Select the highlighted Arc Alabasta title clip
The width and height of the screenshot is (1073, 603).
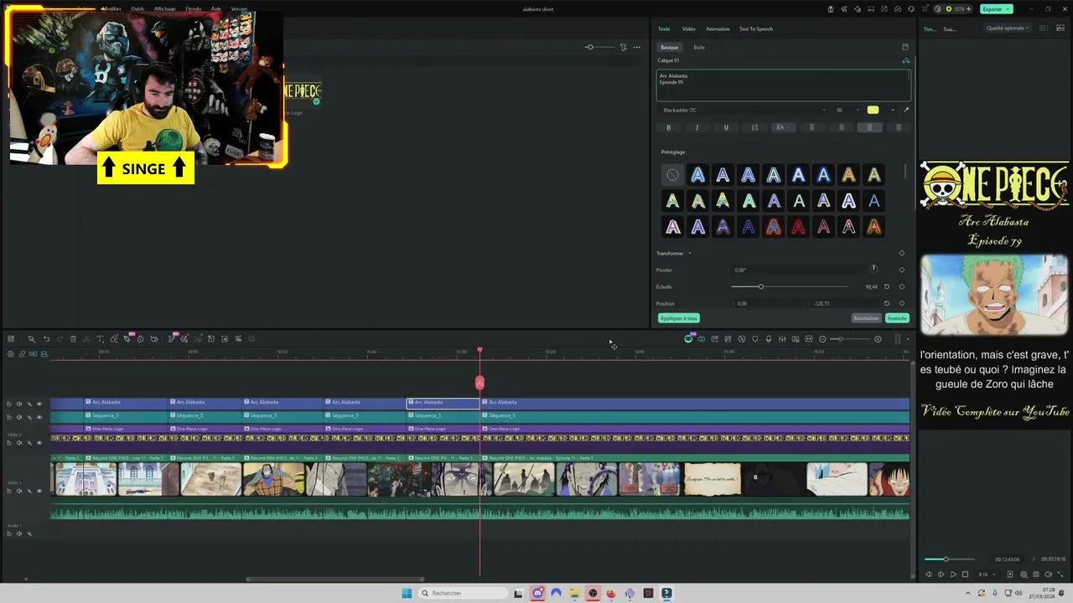443,402
